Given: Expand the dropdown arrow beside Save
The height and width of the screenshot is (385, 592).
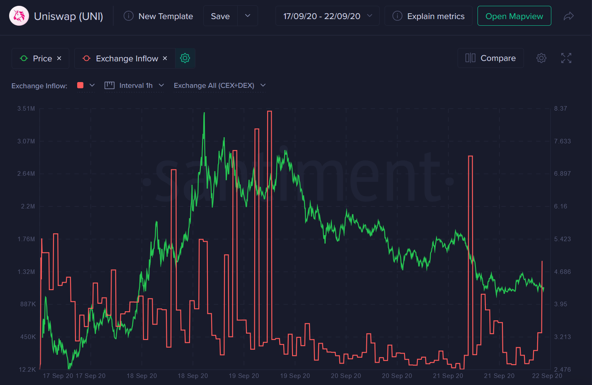Looking at the screenshot, I should click(x=248, y=16).
